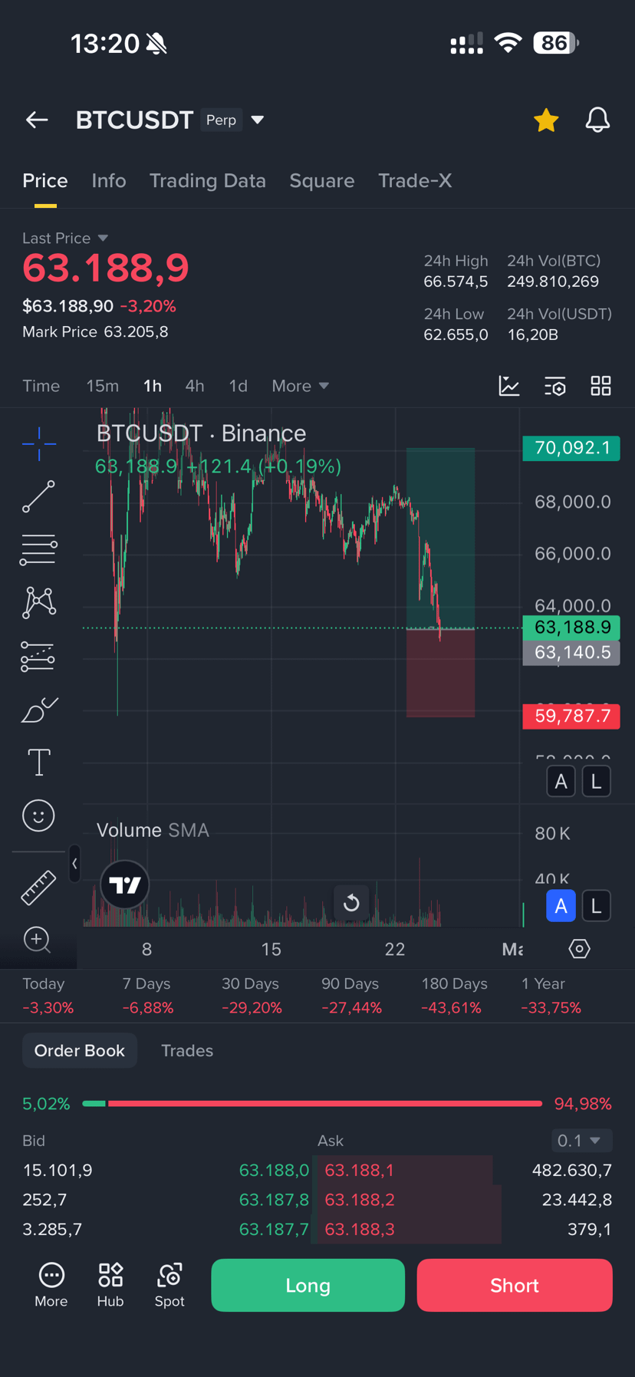This screenshot has width=635, height=1377.
Task: Select the ruler measure tool
Action: [38, 888]
